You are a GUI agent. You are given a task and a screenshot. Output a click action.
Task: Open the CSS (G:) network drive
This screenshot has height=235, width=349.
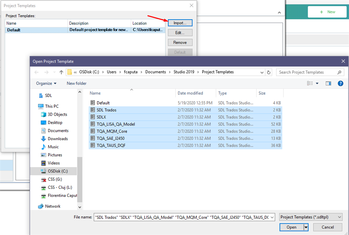(52, 179)
